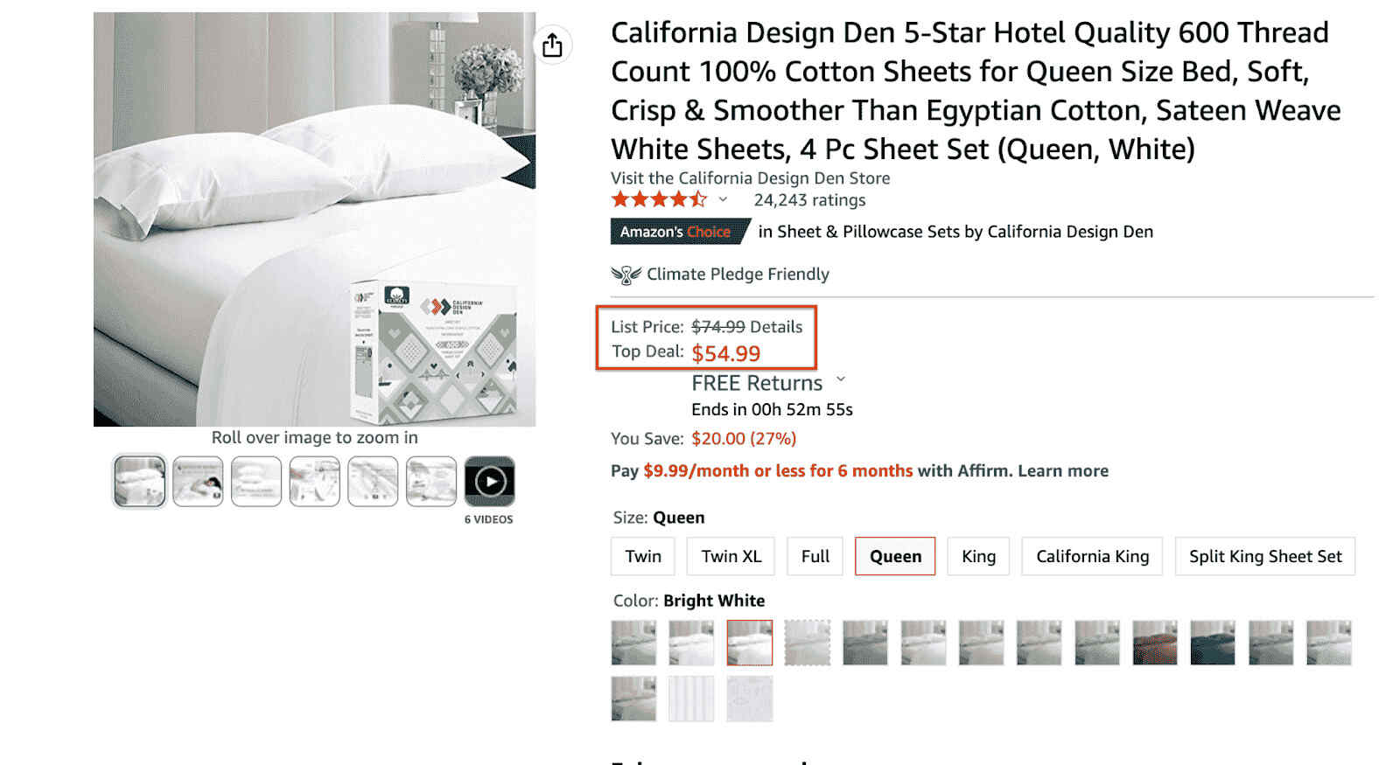Select the King size option
The width and height of the screenshot is (1400, 765).
tap(978, 556)
